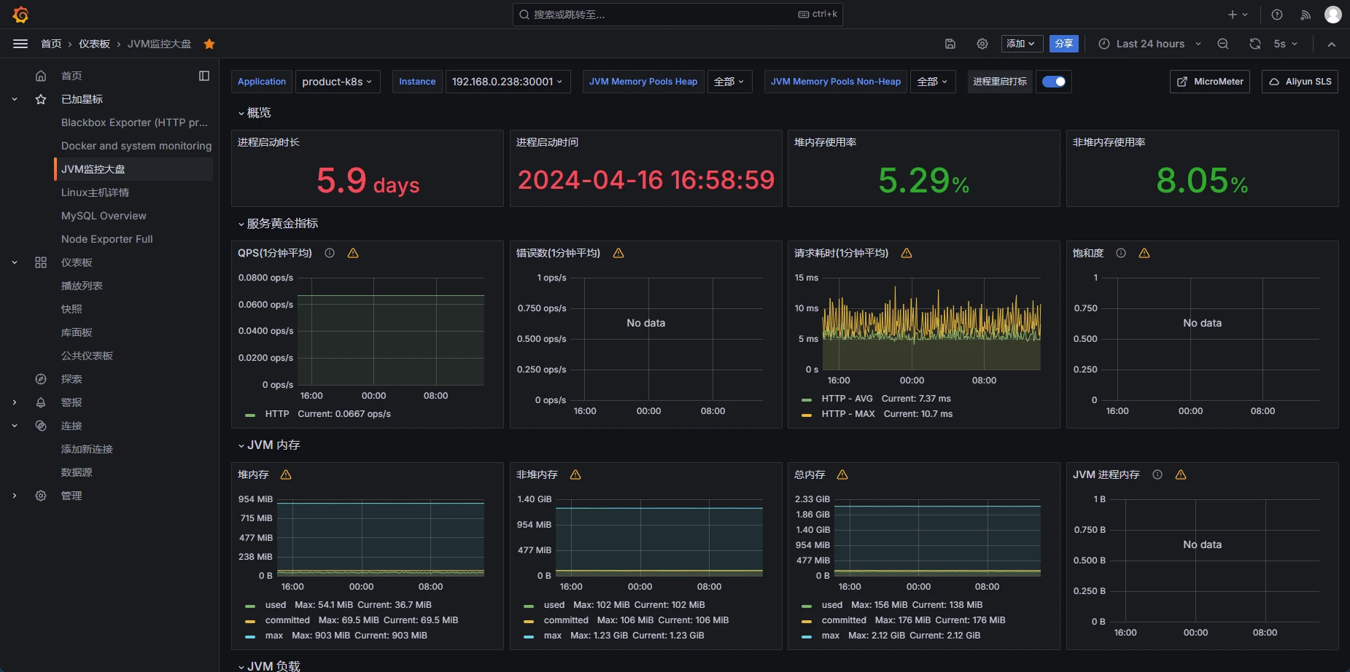
Task: Open the 添加 dropdown button
Action: (x=1021, y=44)
